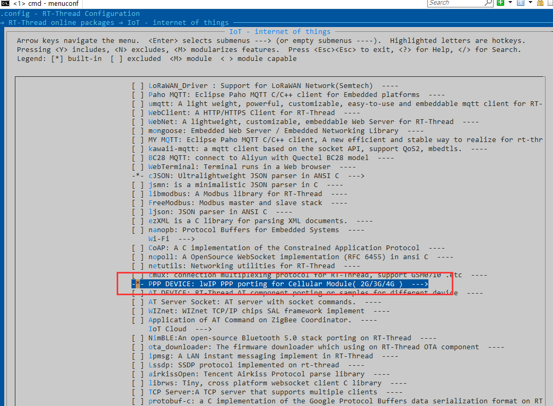The height and width of the screenshot is (406, 553).
Task: Open the dropdown arrow beside the blue console icon
Action: point(530,3)
